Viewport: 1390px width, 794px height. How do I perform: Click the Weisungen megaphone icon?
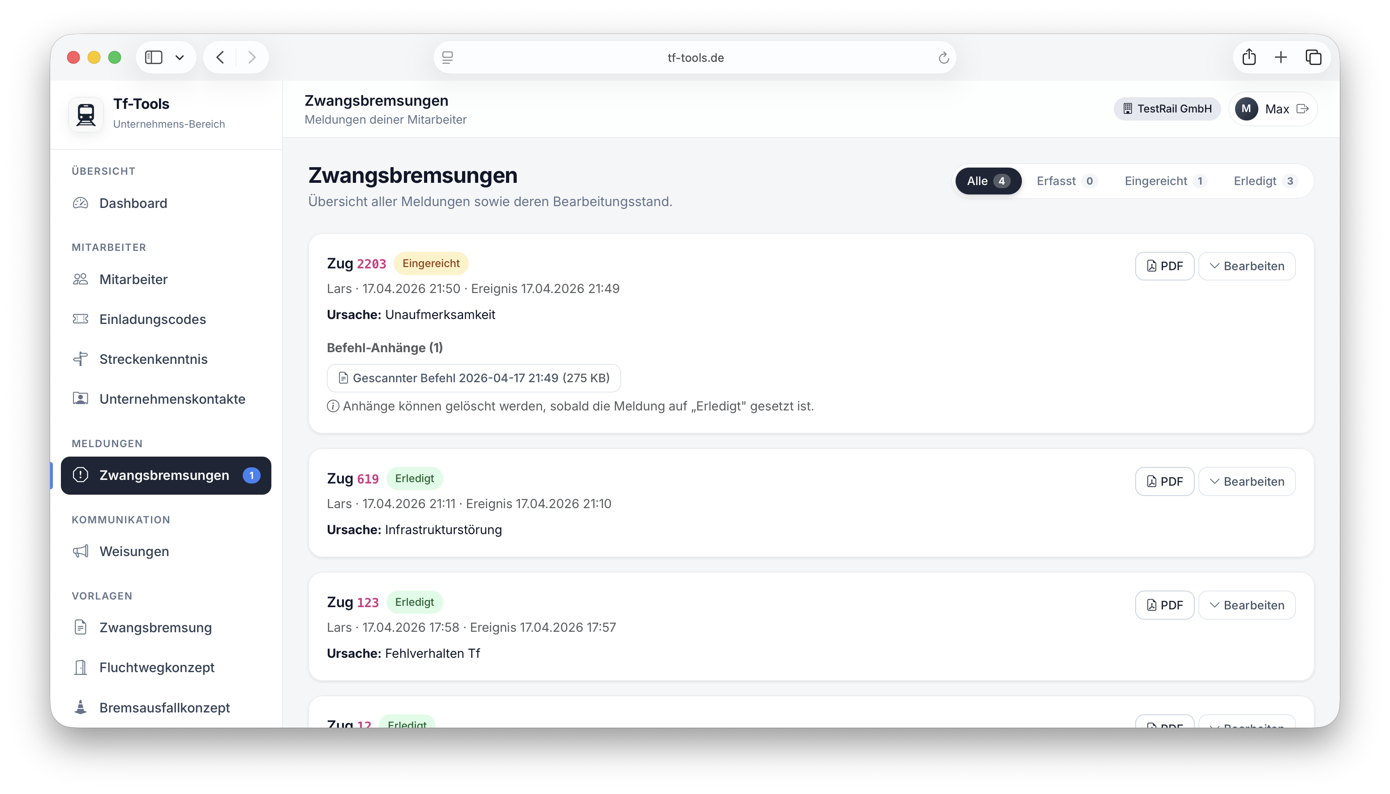[x=81, y=551]
